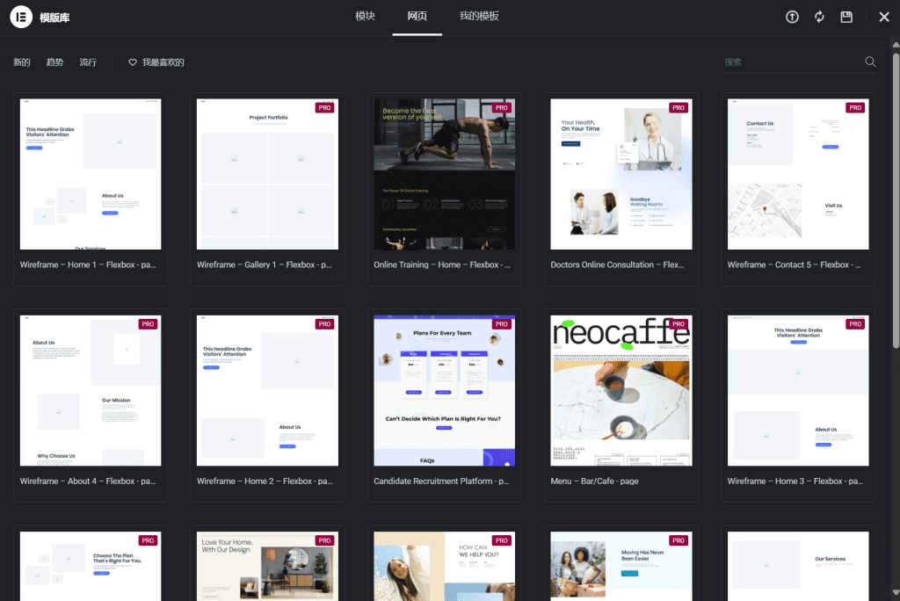Select the neocaffe template thumbnail
Viewport: 900px width, 601px height.
pyautogui.click(x=621, y=389)
